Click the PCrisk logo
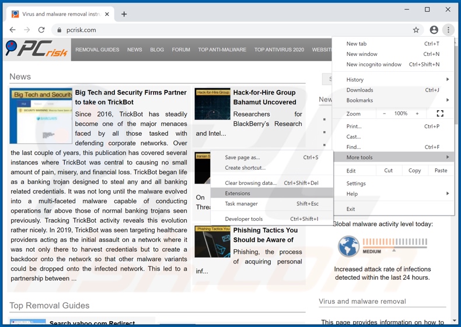 pos(37,49)
